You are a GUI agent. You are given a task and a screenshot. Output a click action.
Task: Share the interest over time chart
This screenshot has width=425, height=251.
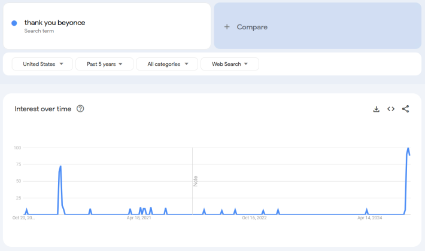[405, 109]
